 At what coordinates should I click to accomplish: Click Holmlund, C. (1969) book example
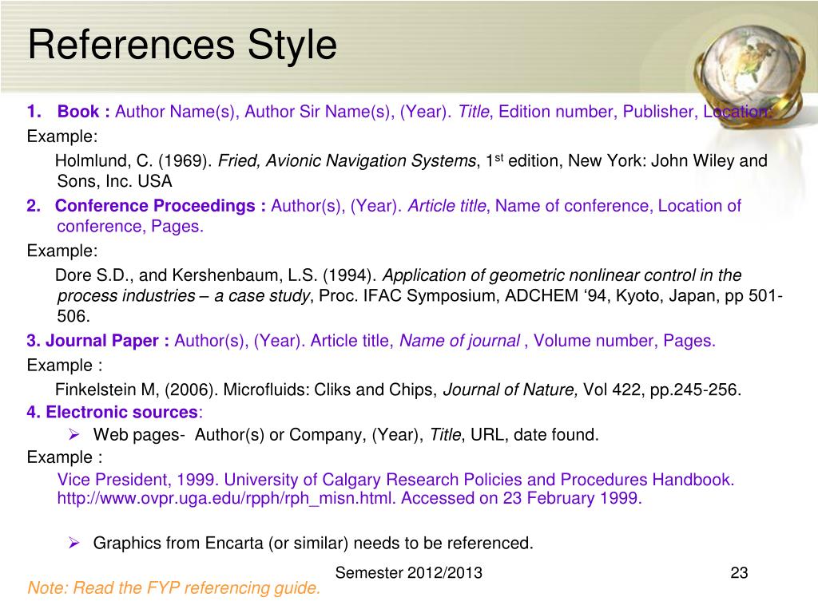411,171
